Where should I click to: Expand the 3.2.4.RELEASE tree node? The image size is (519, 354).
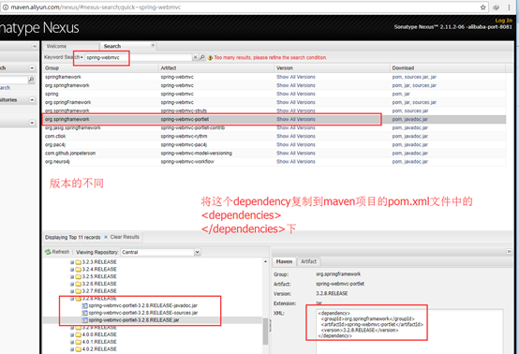[x=72, y=270]
